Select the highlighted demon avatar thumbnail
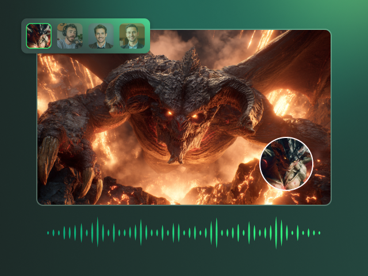Viewport: 368px width, 276px height. 39,36
